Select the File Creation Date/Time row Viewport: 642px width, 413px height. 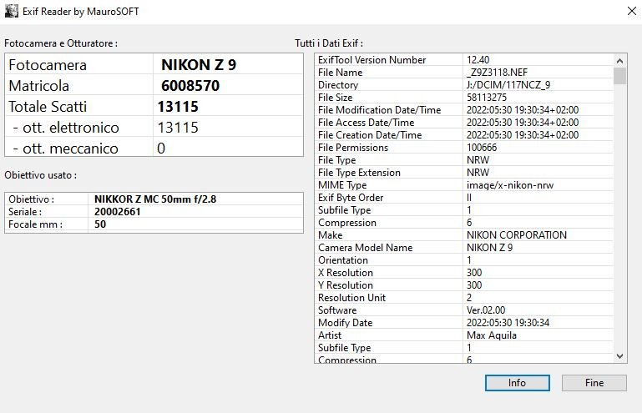[464, 135]
